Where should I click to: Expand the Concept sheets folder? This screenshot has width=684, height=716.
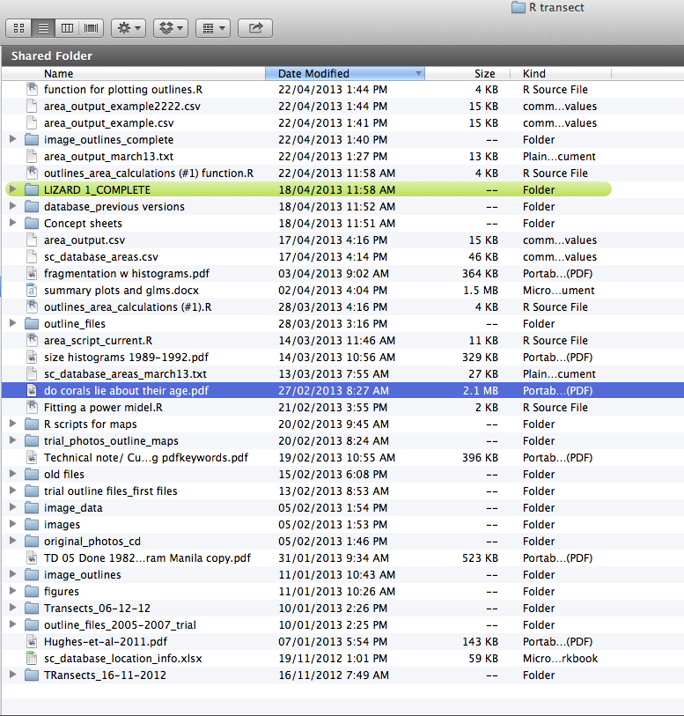13,223
